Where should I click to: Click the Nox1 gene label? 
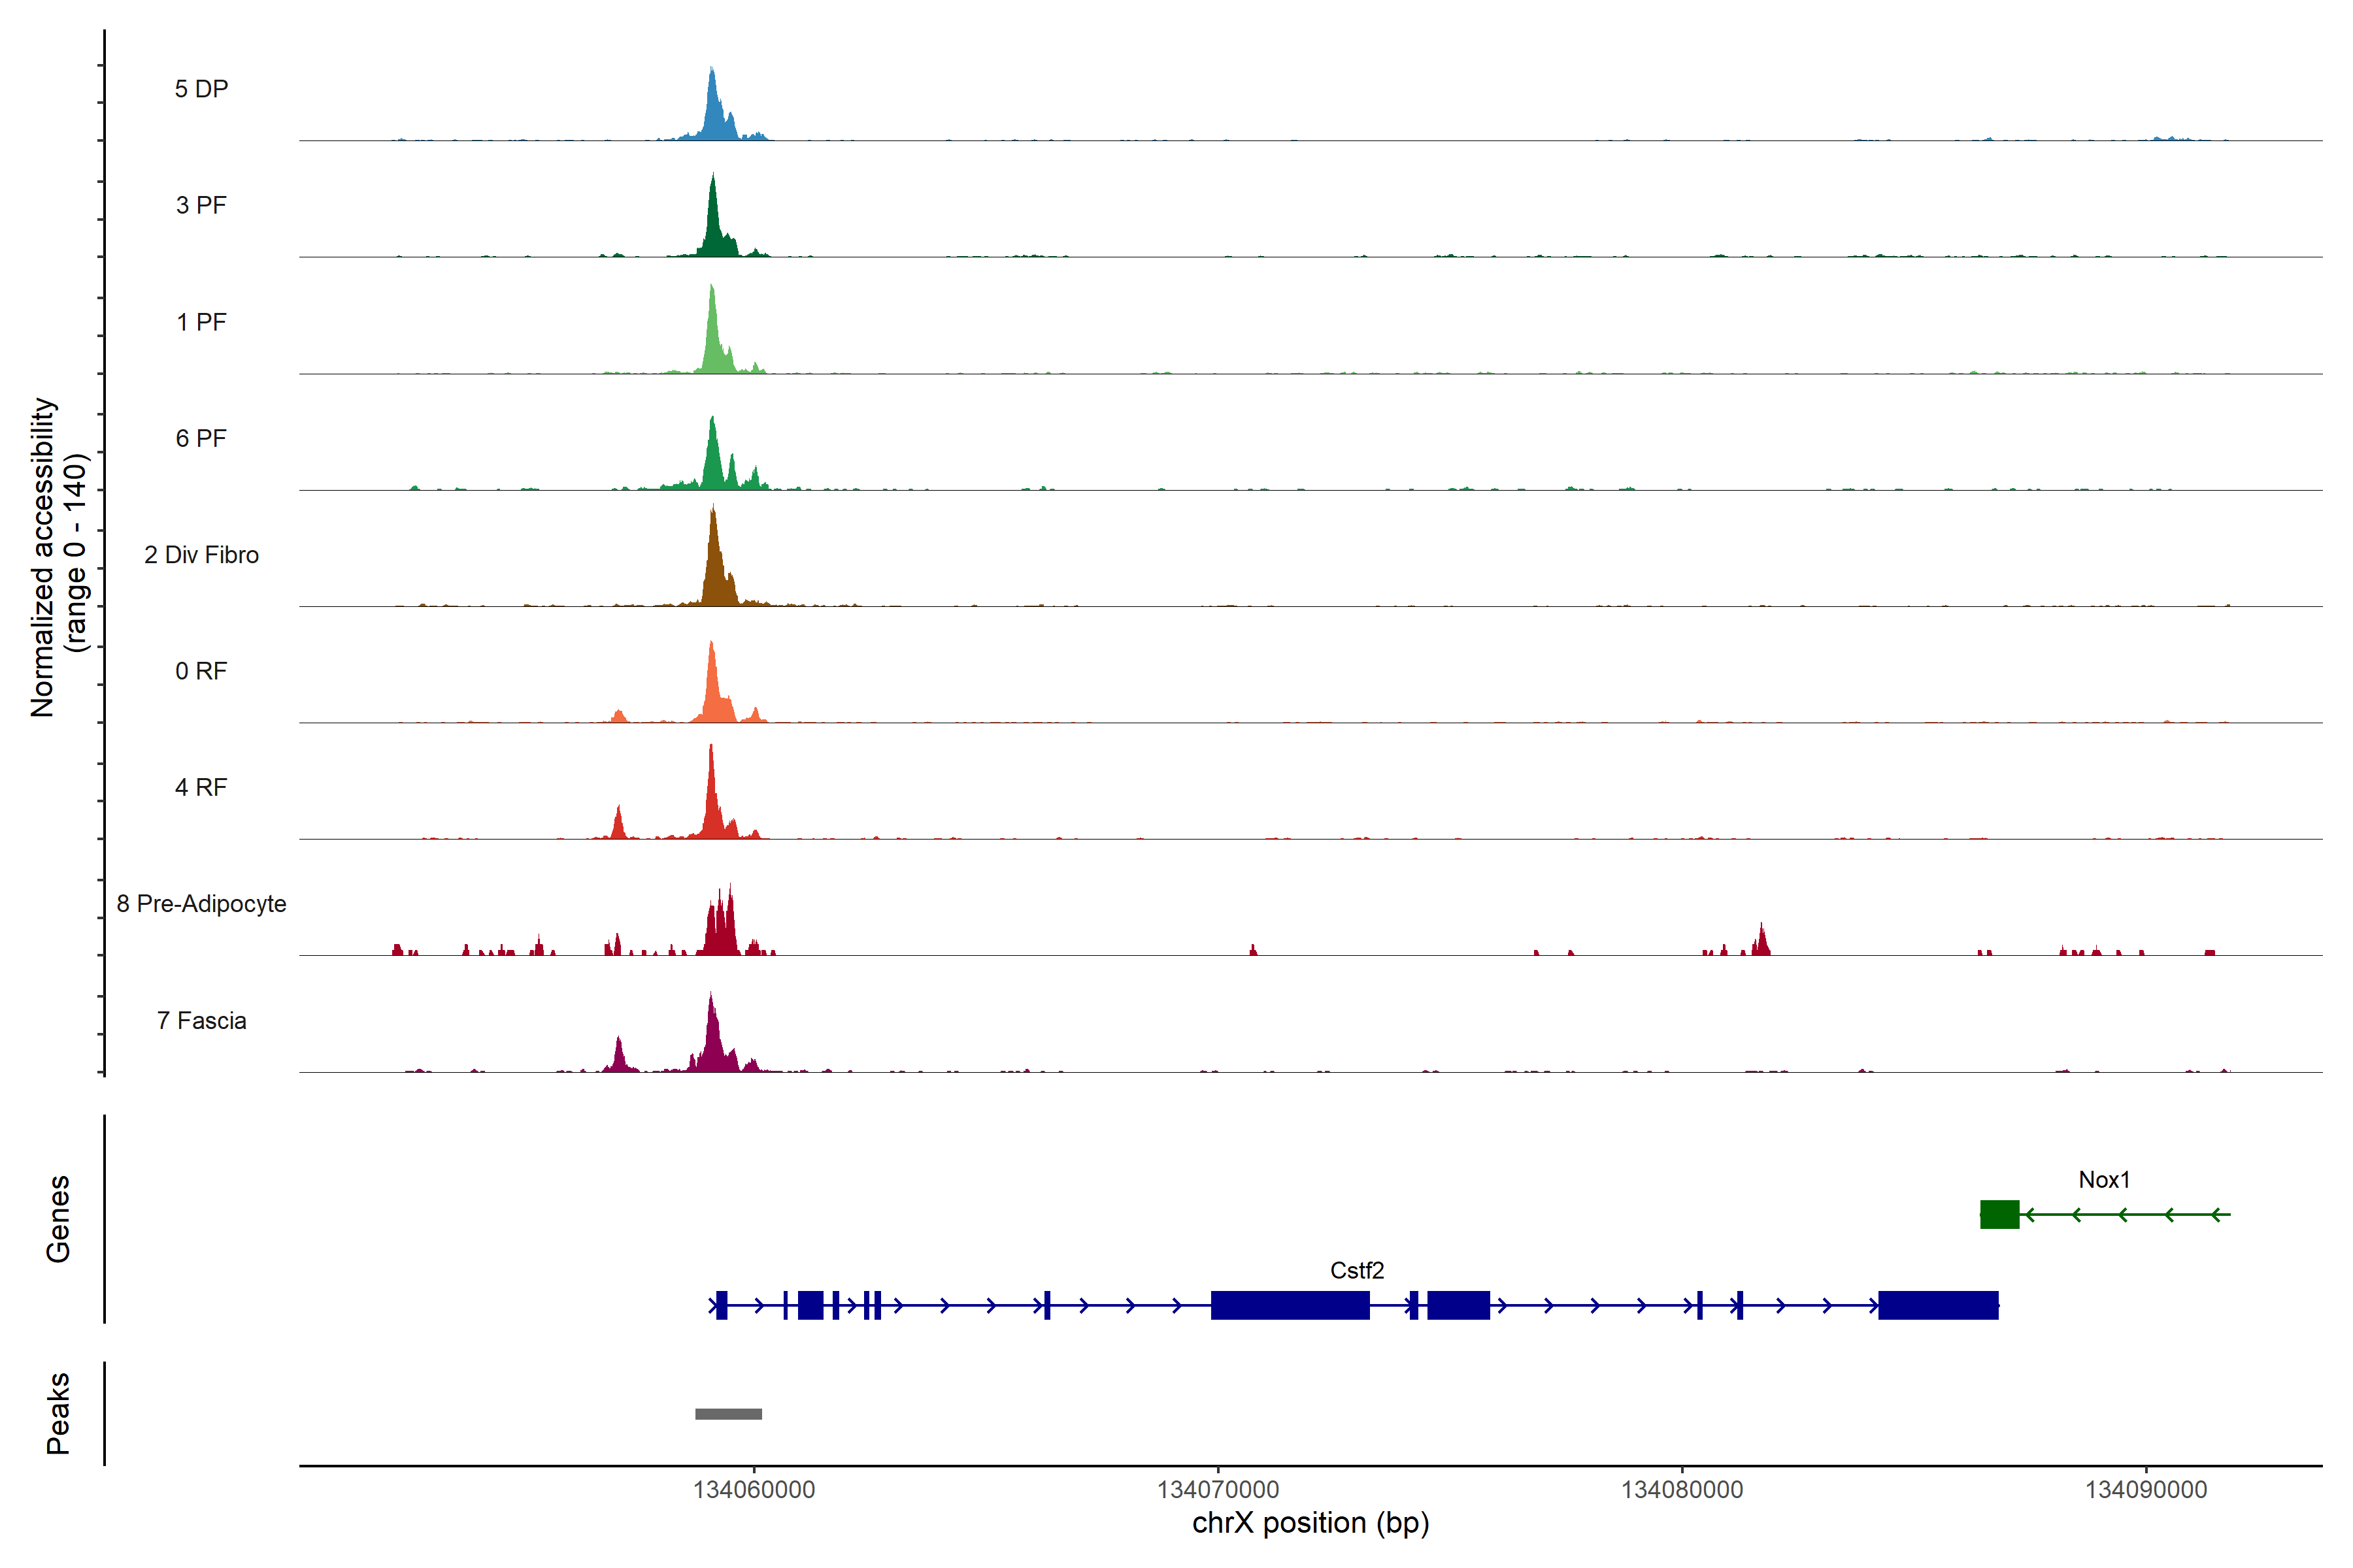pos(2104,1180)
